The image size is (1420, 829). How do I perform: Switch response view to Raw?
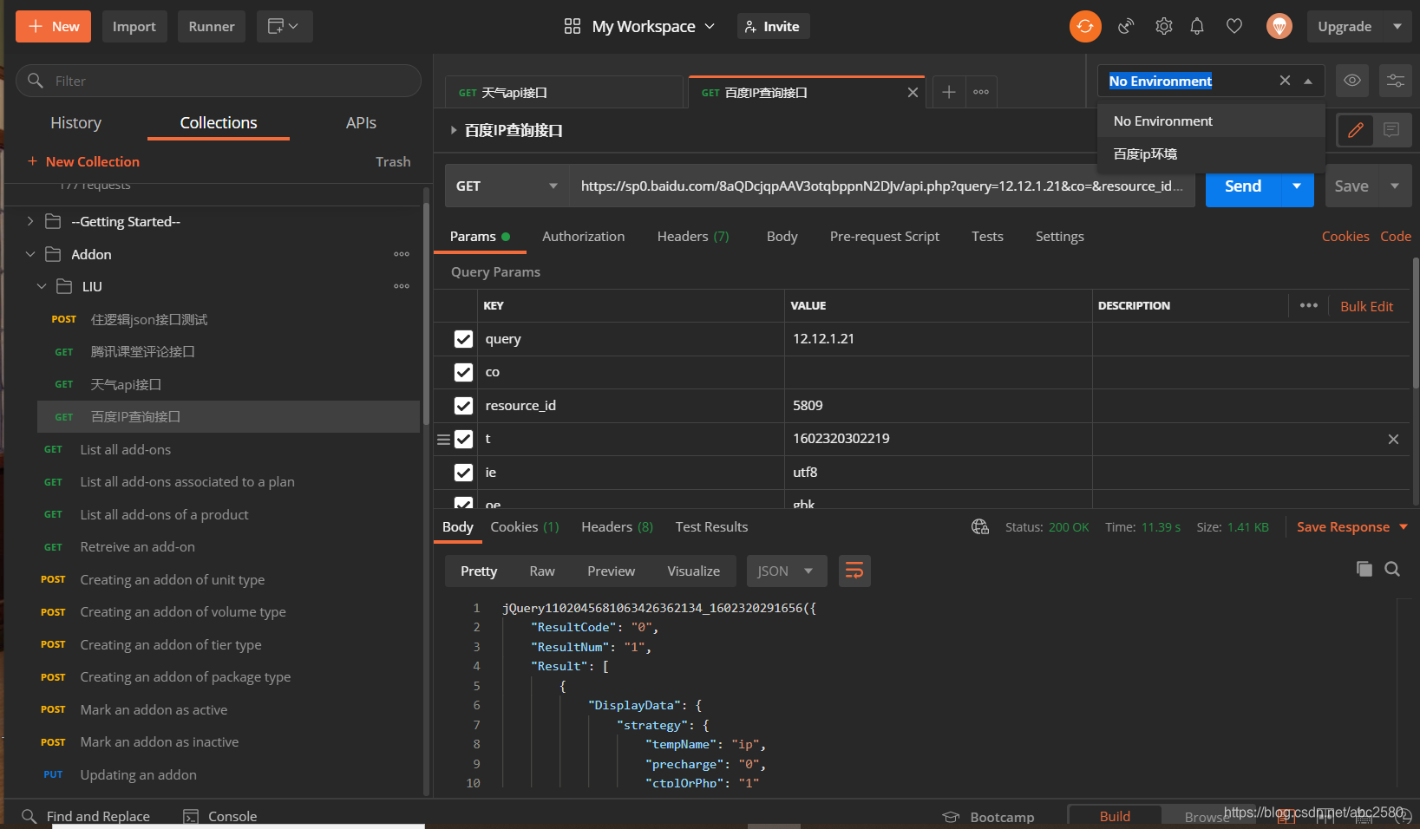(541, 571)
